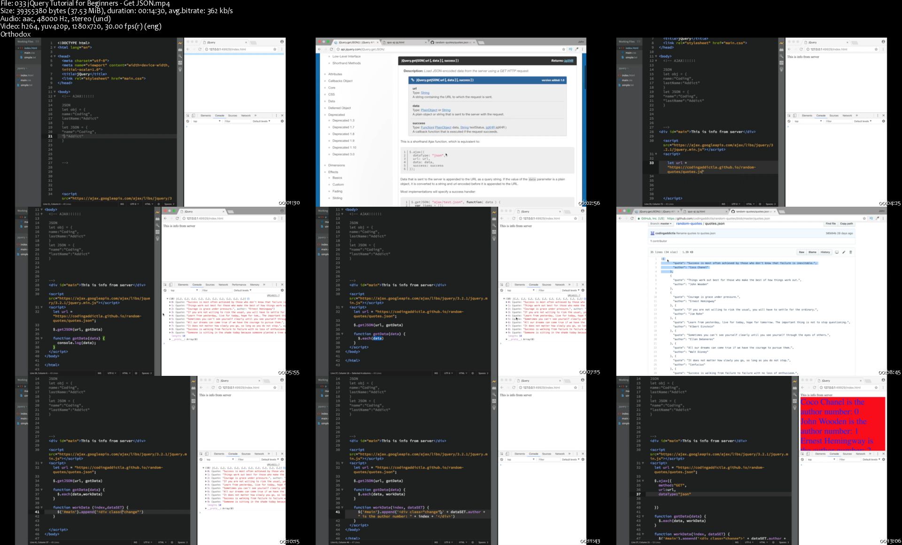Image resolution: width=902 pixels, height=545 pixels.
Task: Open Deprecated 1.10 sidebar link
Action: 344,148
